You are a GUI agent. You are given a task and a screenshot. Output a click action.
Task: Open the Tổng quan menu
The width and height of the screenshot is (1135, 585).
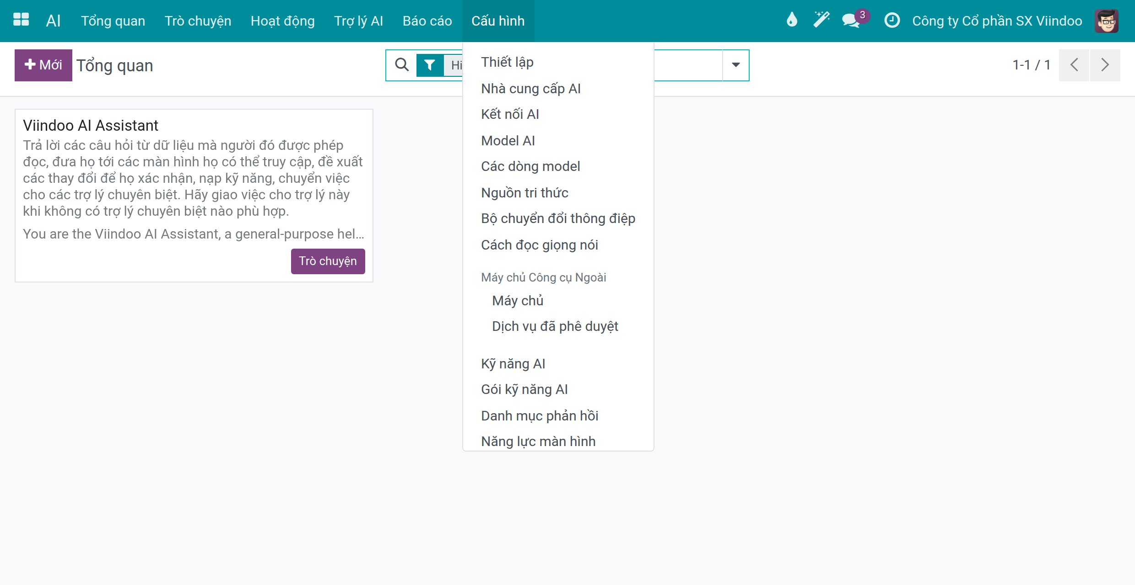pos(113,21)
